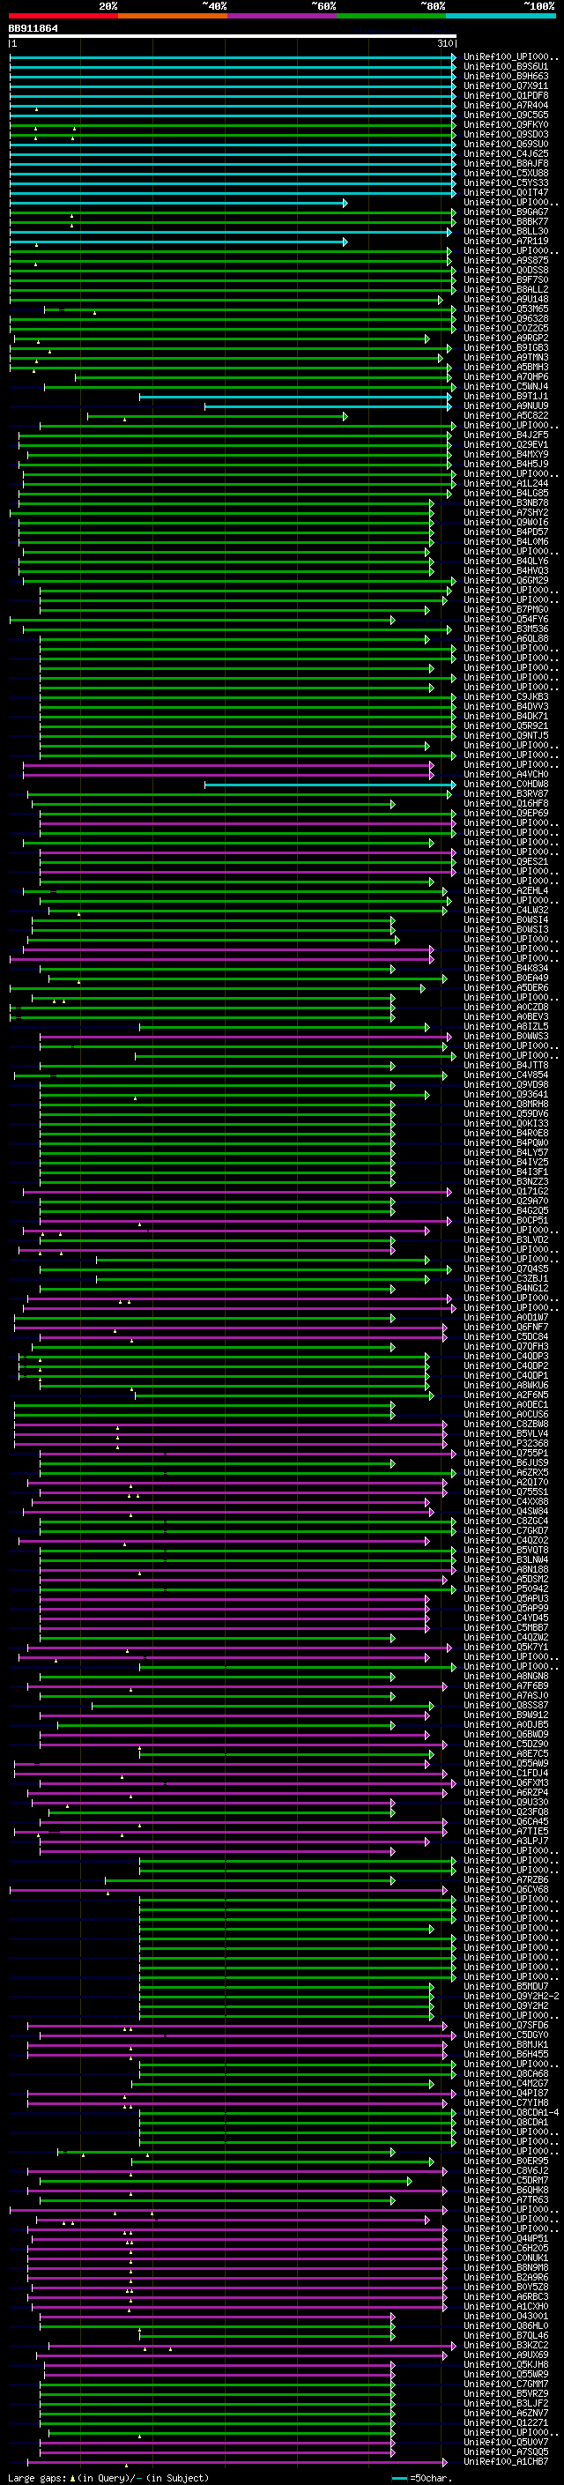564x2485 pixels.
Task: Click the white query sequence bar
Action: 233,35
